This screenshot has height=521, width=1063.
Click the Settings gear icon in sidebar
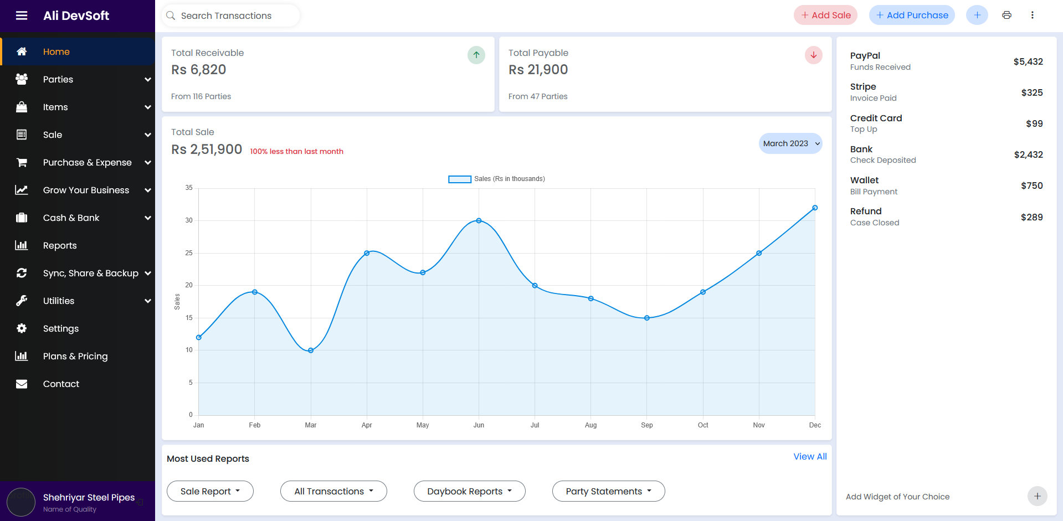22,328
